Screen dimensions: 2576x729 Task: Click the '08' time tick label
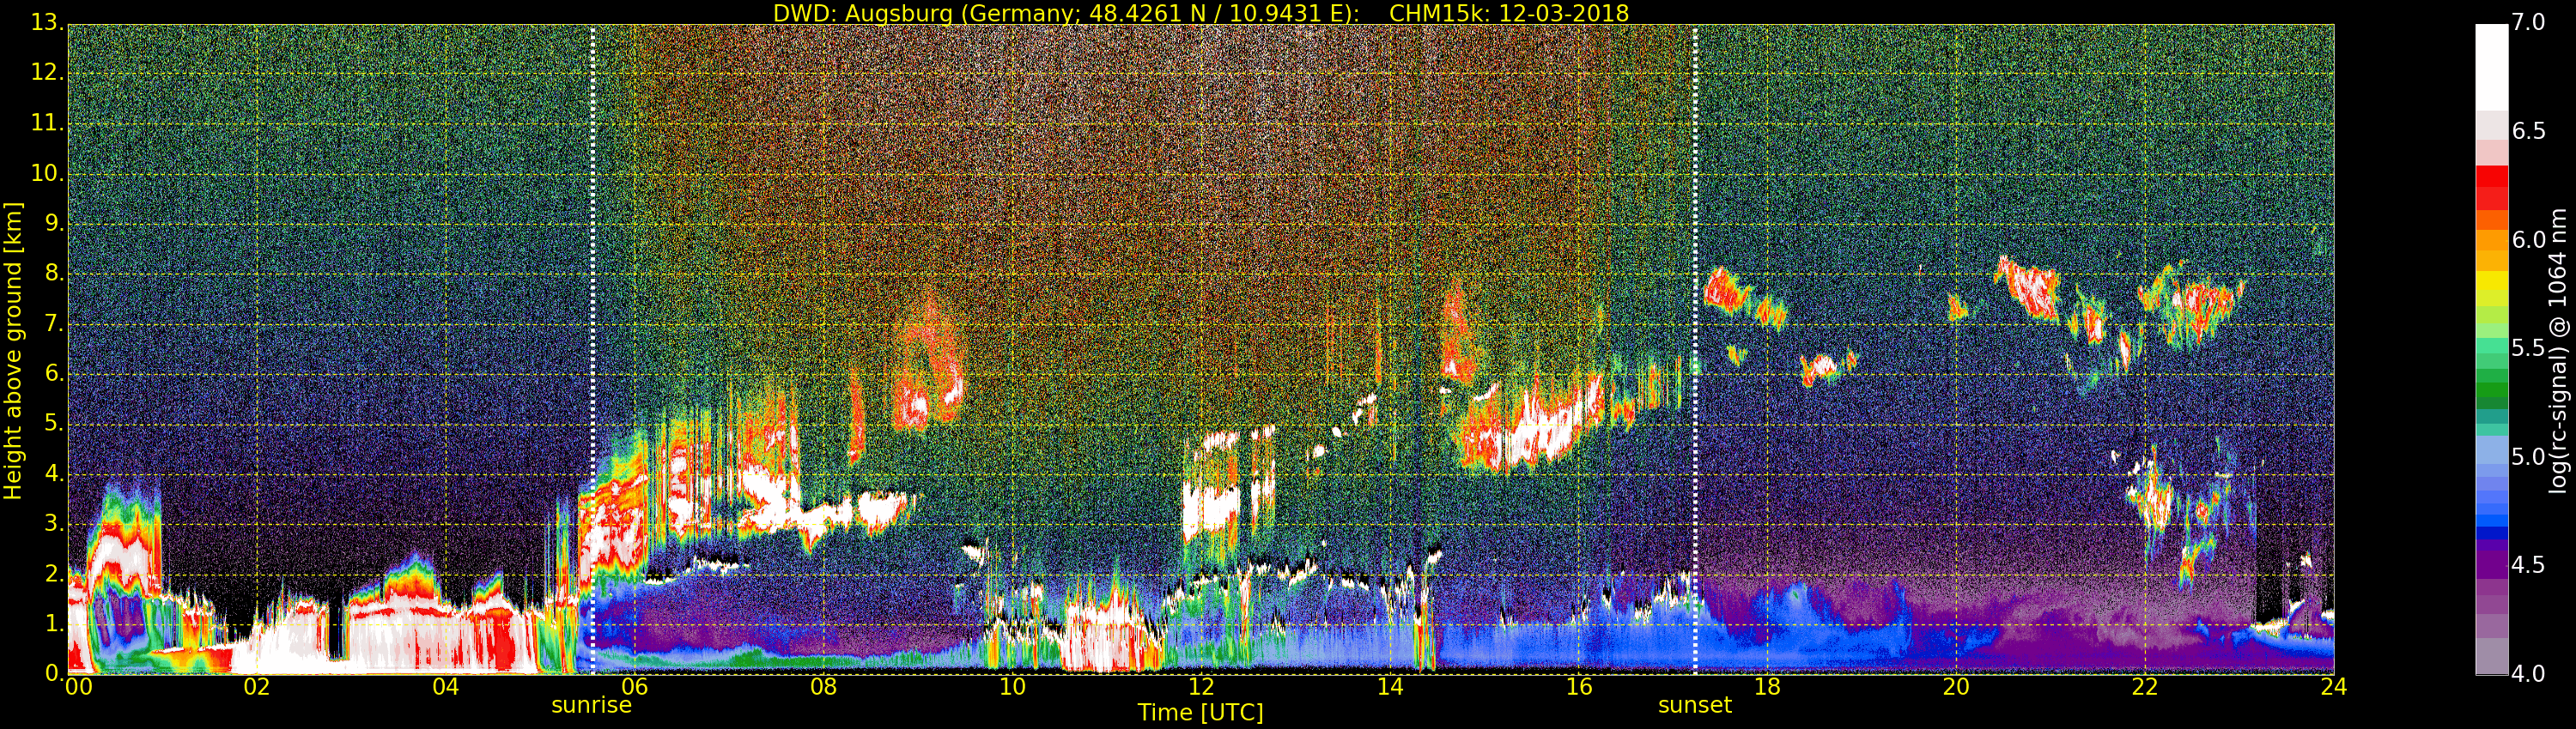[x=823, y=686]
